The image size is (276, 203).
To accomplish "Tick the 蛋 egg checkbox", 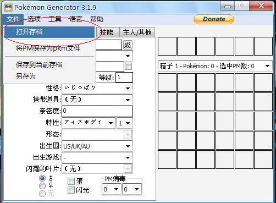I will 71,181.
